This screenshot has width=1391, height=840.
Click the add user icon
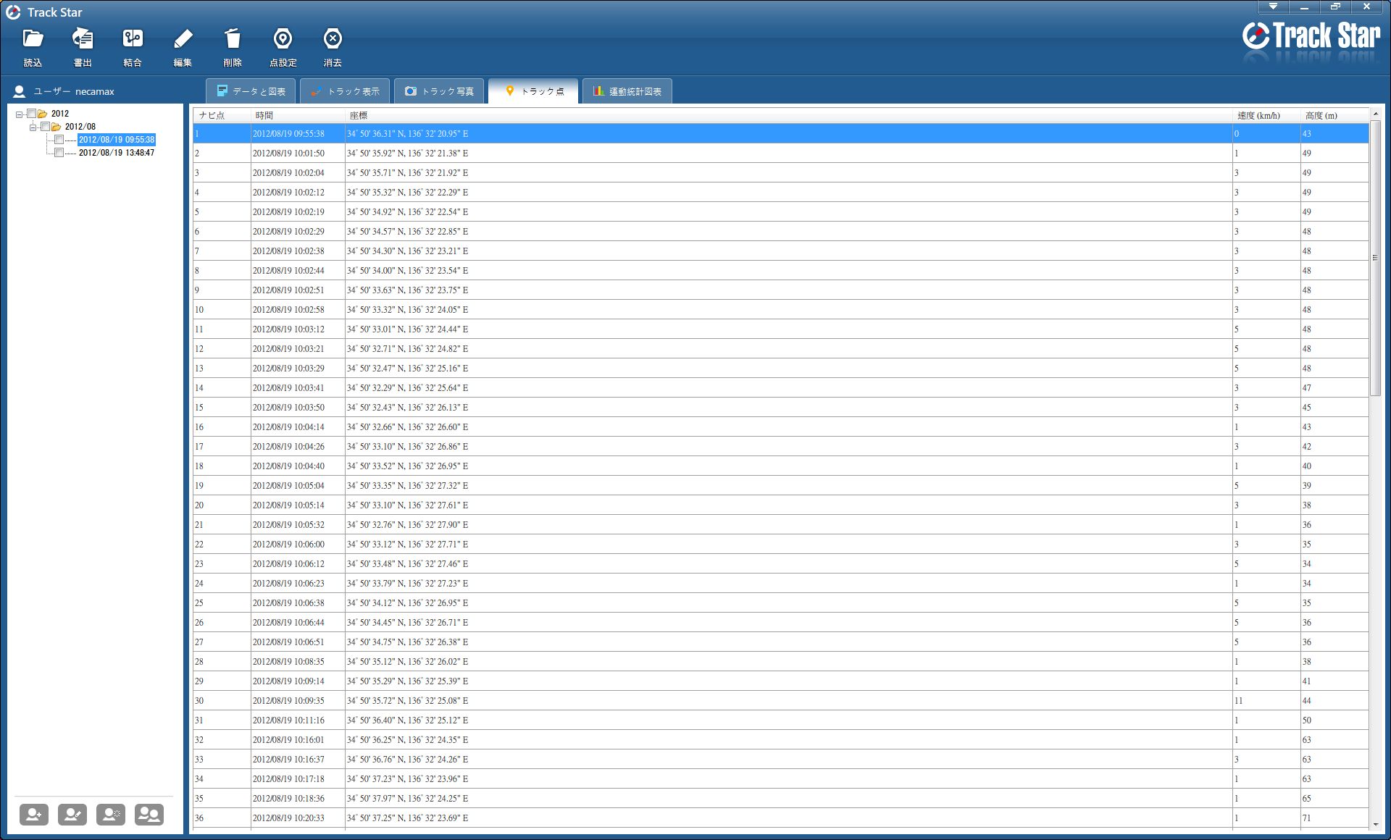(34, 815)
